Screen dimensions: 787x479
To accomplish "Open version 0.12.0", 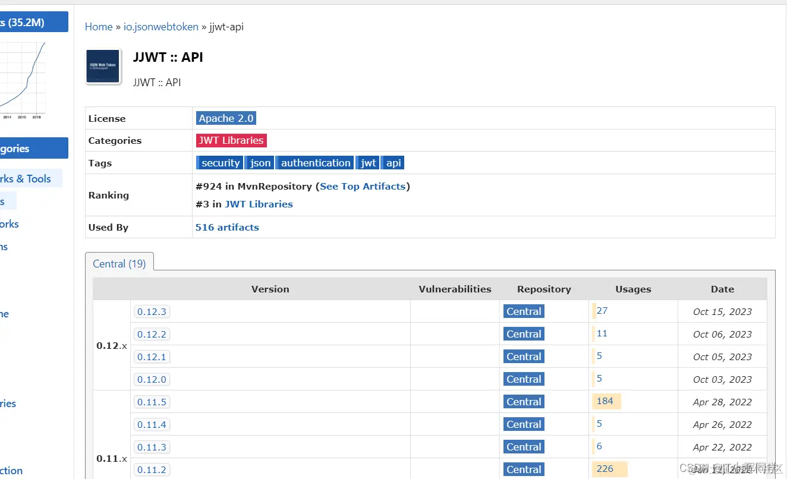I will (x=152, y=379).
